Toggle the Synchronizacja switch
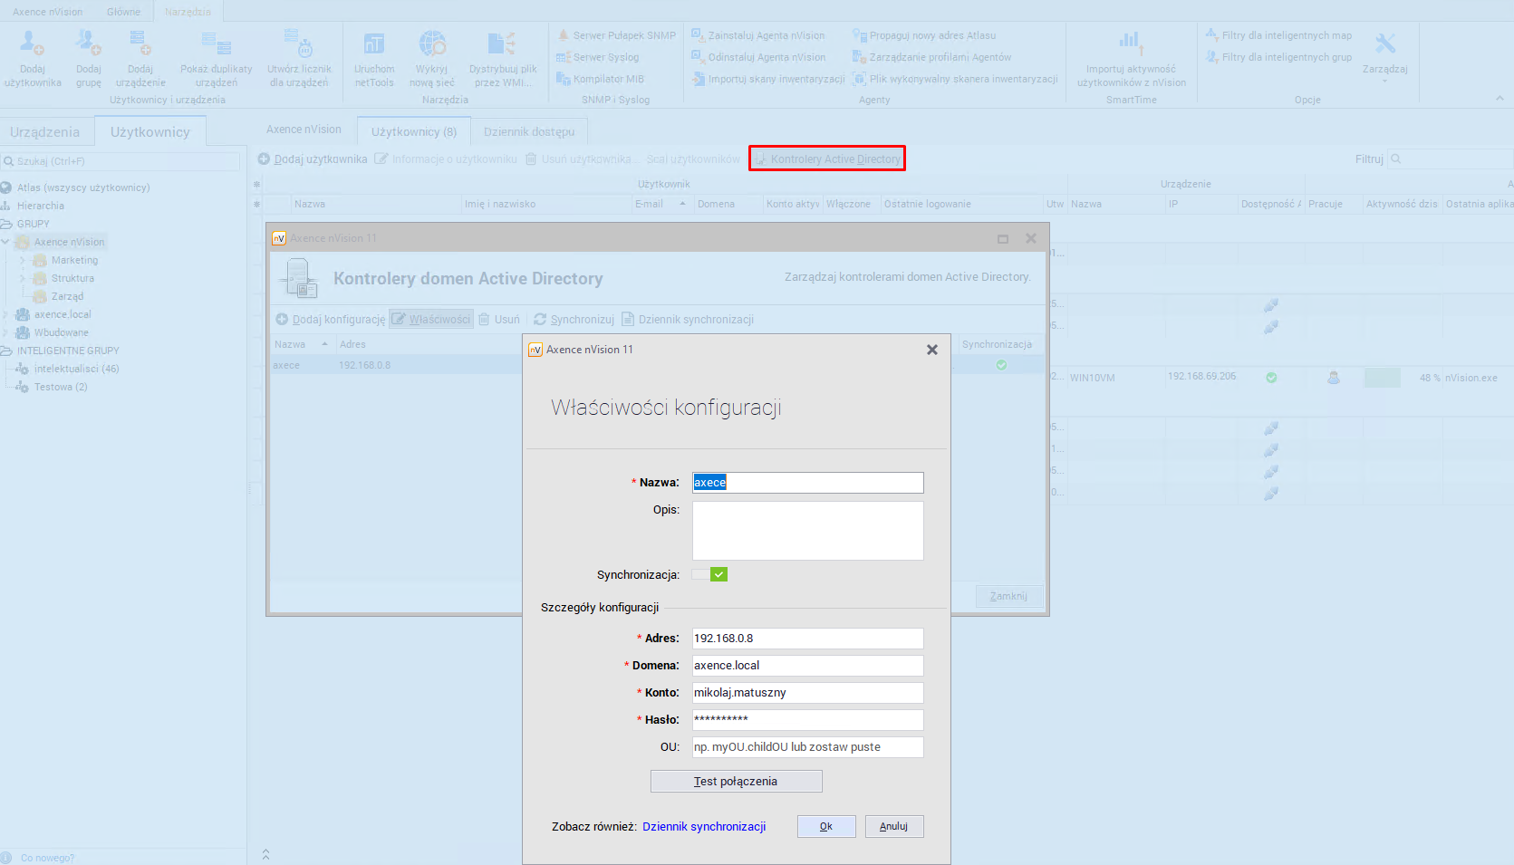 710,574
